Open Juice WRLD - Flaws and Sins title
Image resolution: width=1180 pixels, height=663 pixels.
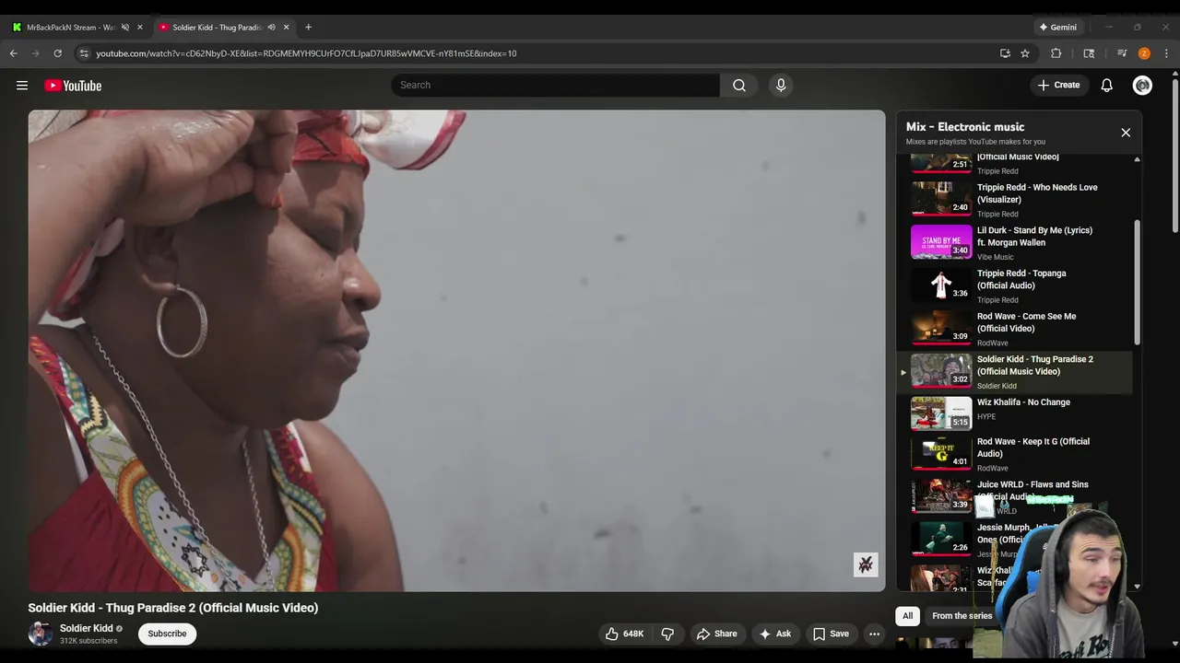tap(1032, 490)
